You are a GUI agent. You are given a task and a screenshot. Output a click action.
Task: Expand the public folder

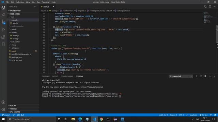point(23,29)
